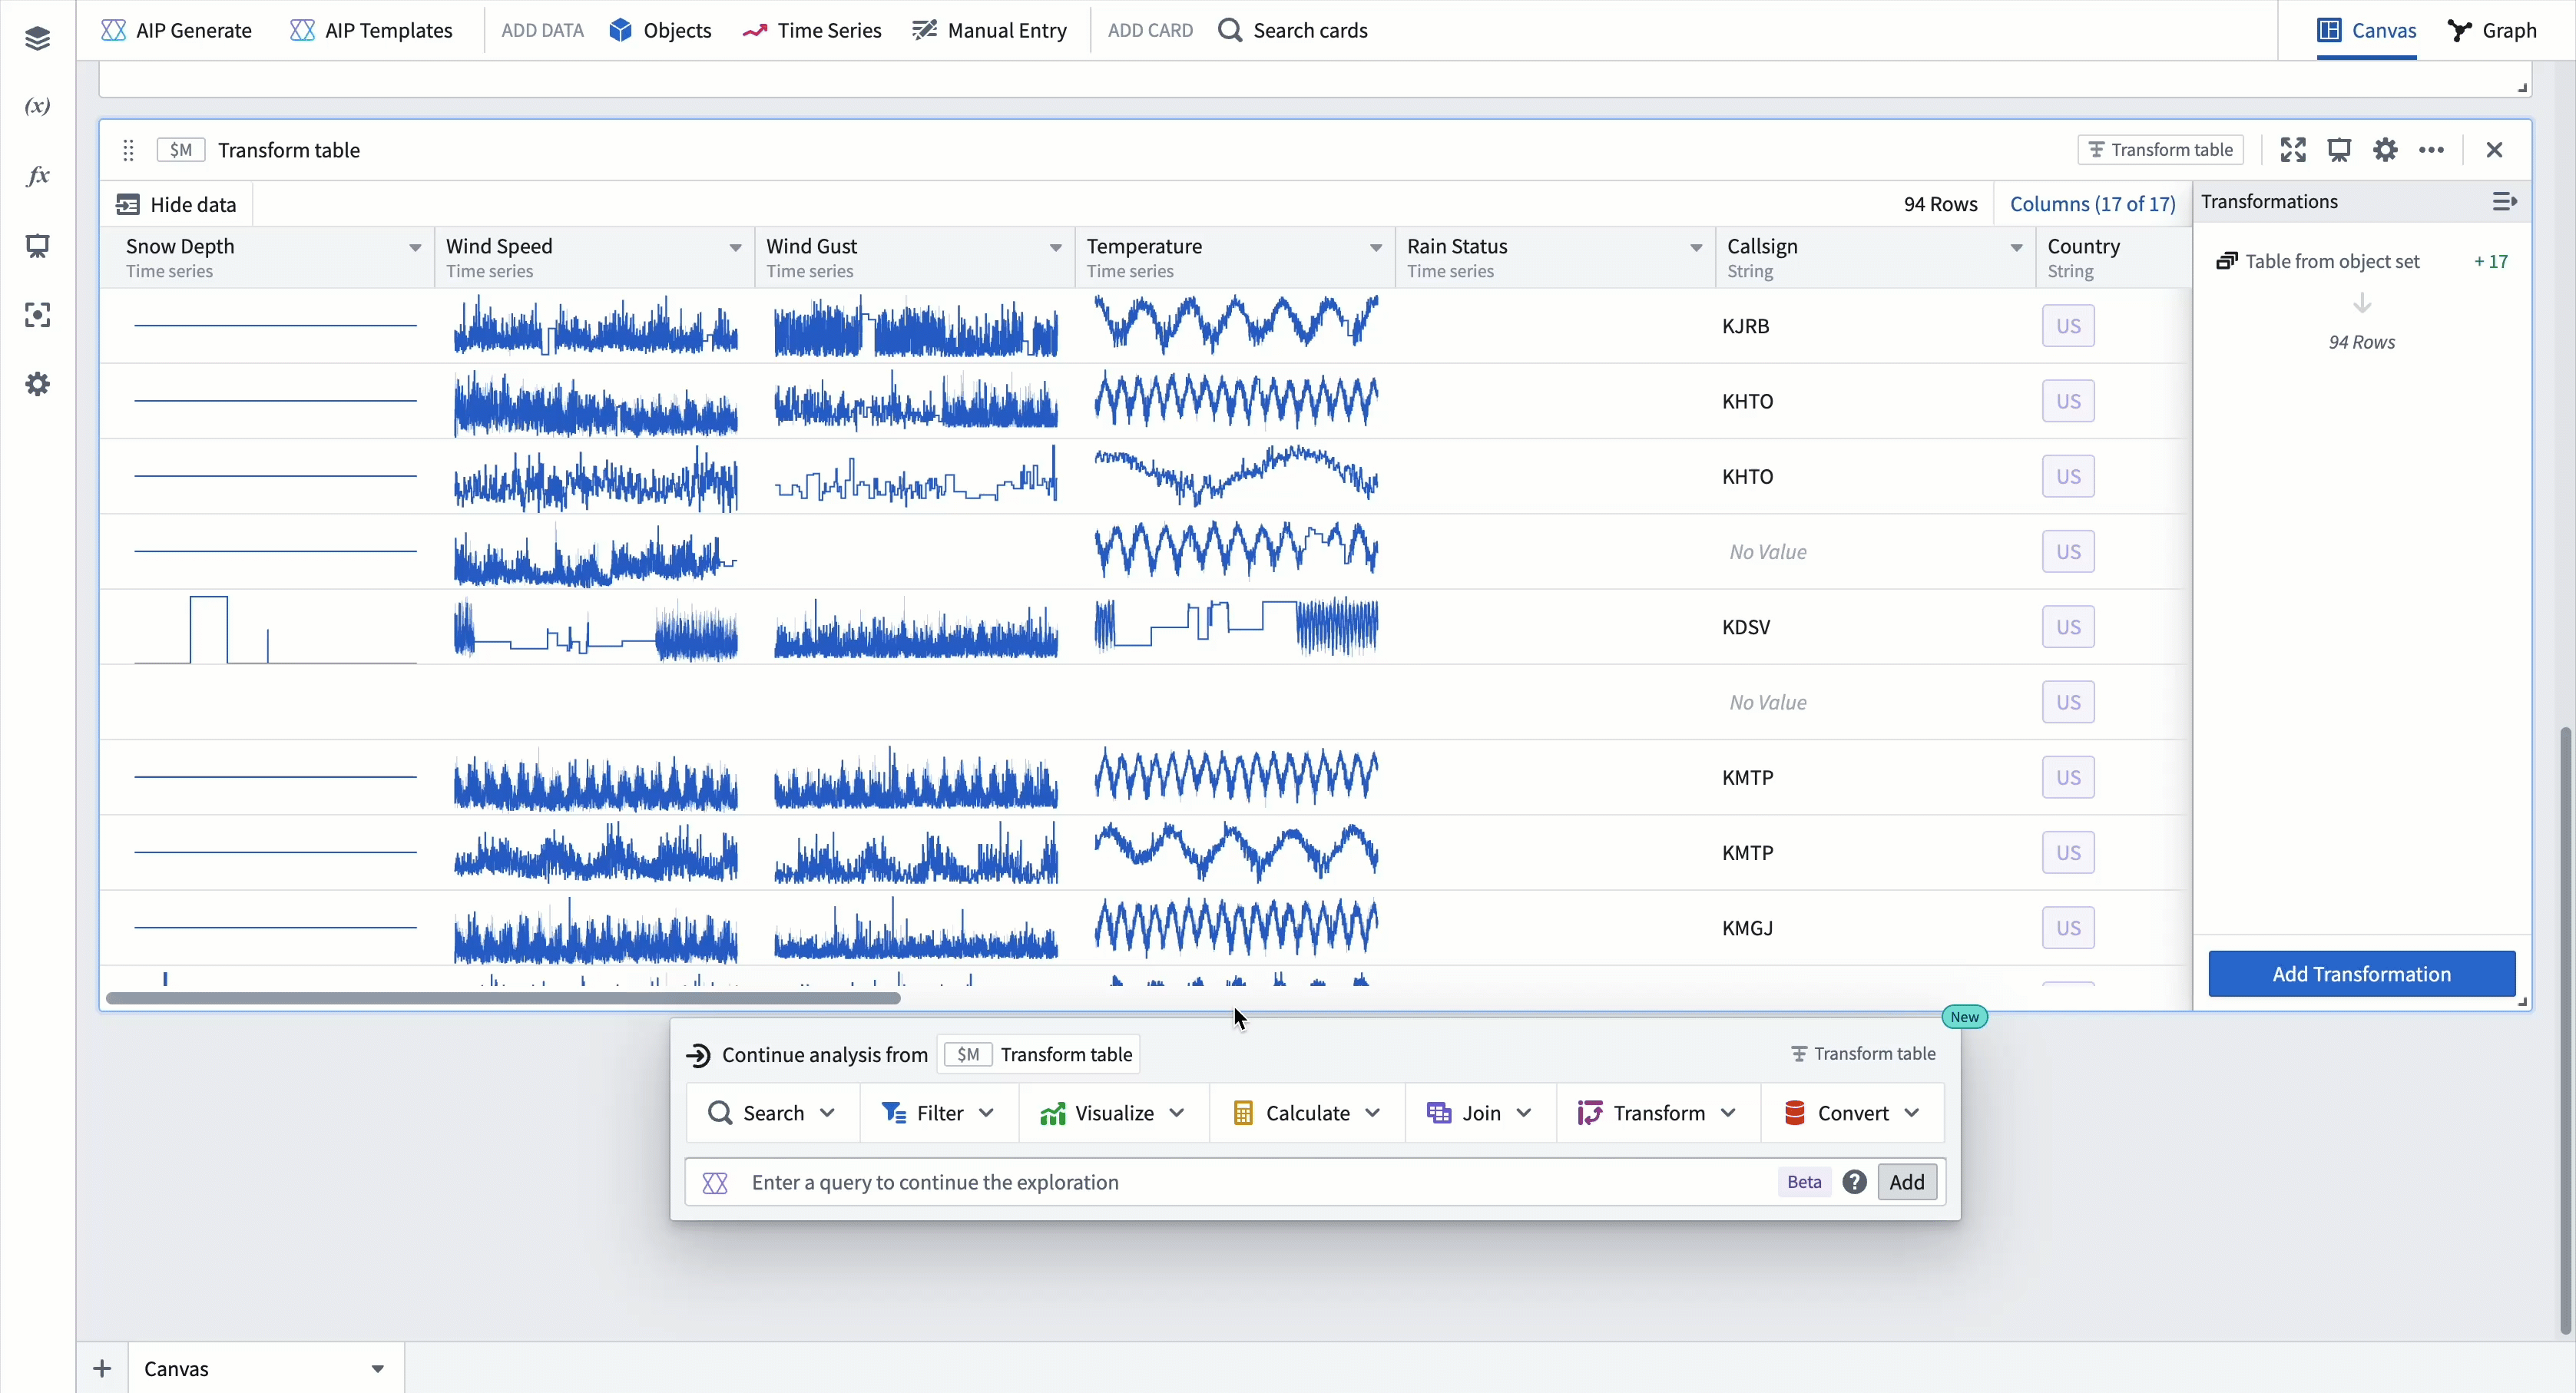Select the Time Series tool

812,30
